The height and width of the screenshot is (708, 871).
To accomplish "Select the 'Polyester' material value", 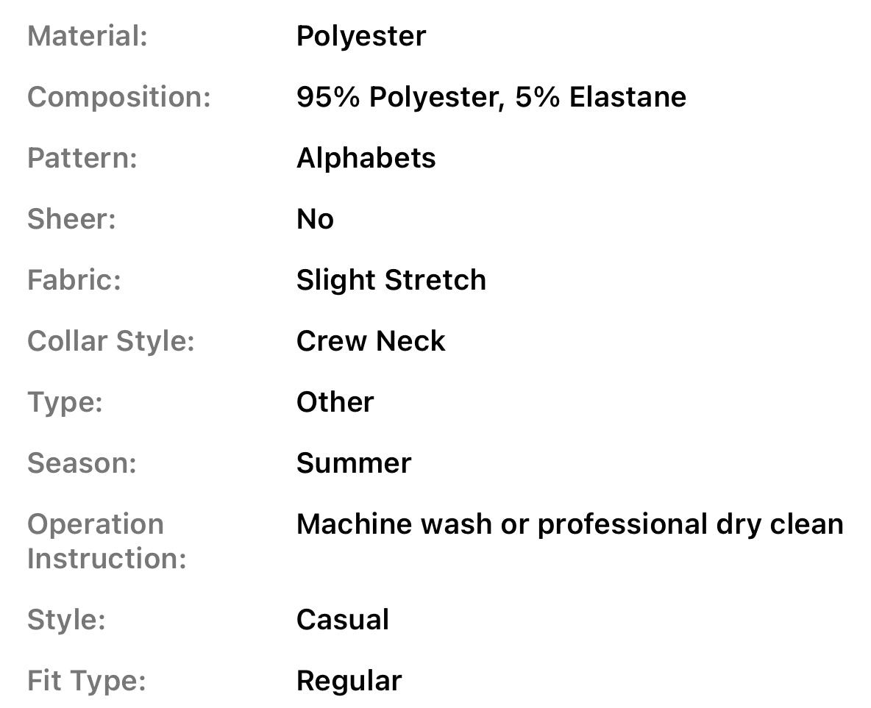I will (x=360, y=36).
